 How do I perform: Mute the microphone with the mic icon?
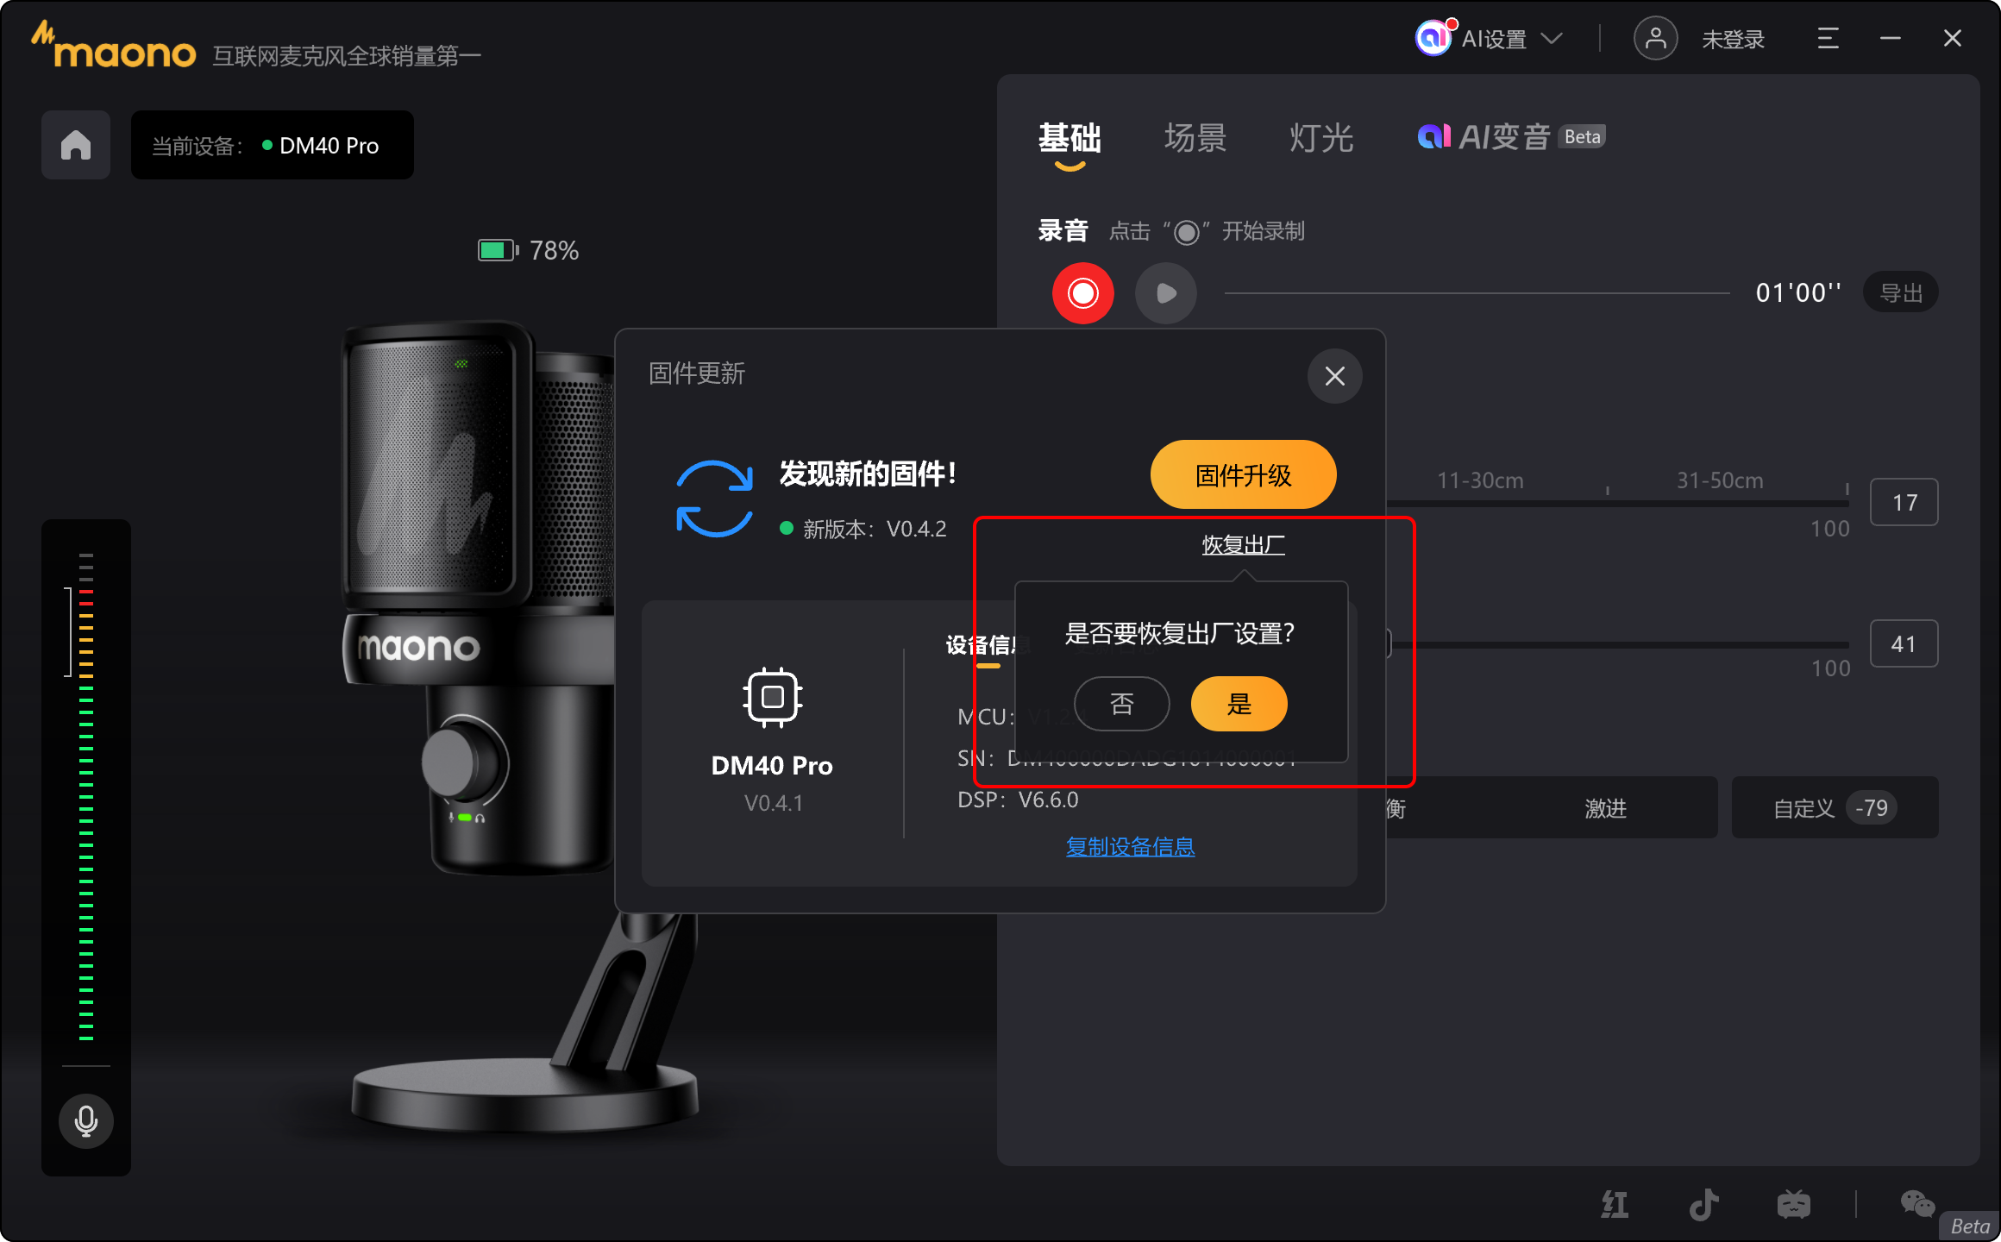click(x=86, y=1120)
